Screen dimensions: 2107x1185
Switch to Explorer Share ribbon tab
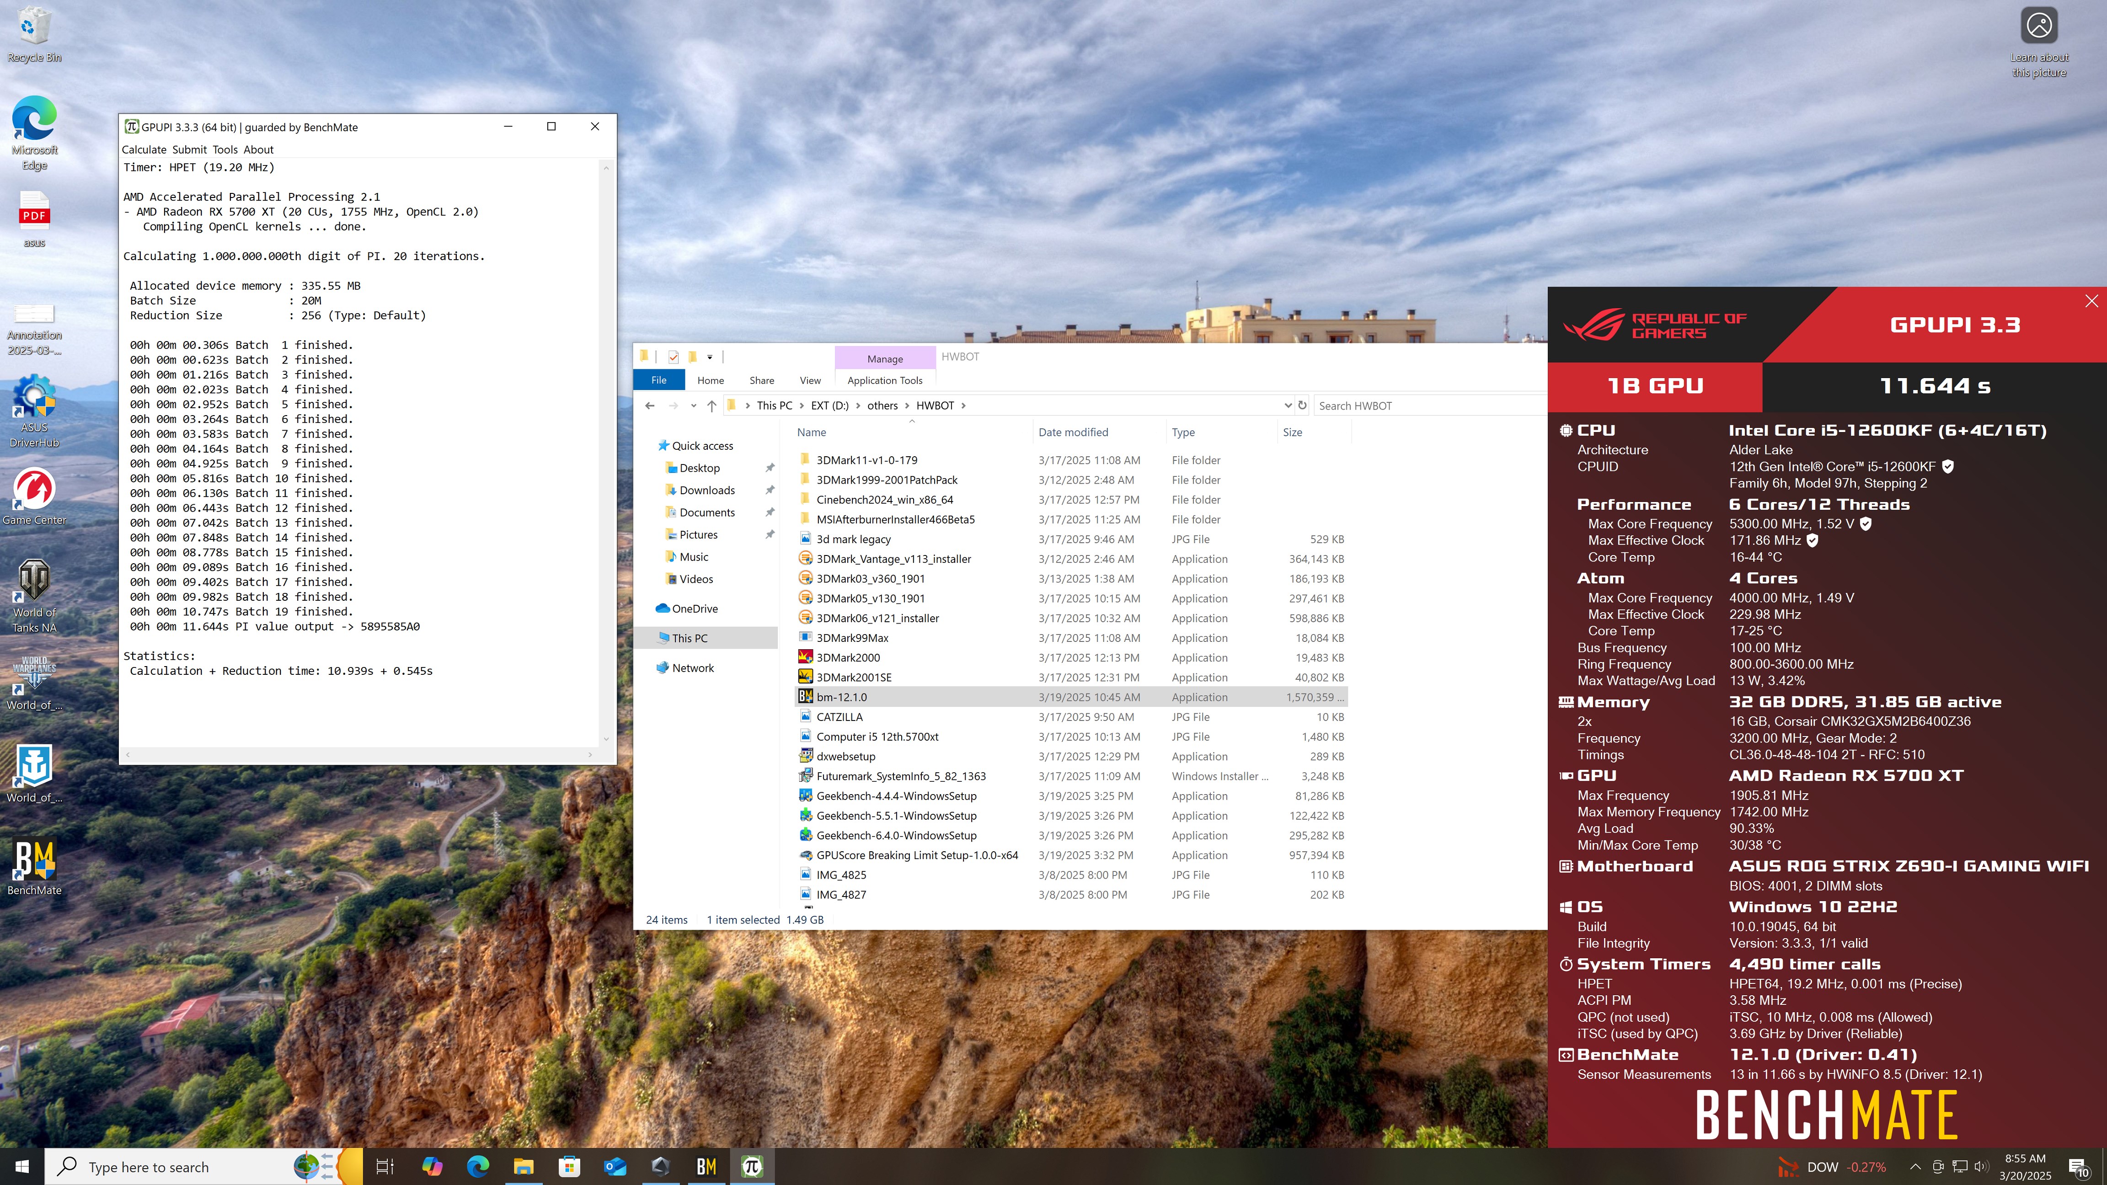[761, 380]
